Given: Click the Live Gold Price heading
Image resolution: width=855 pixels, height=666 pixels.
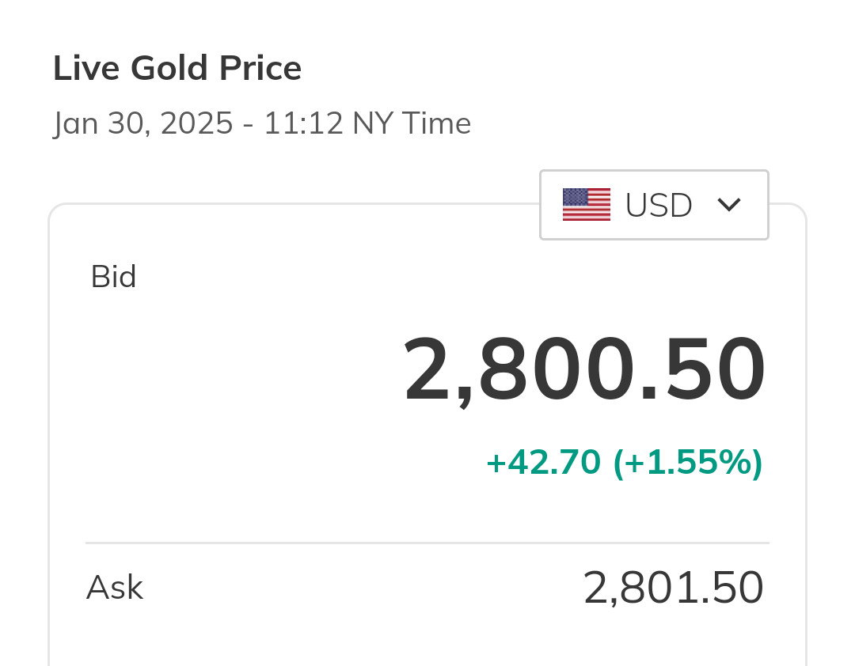Looking at the screenshot, I should click(x=177, y=69).
